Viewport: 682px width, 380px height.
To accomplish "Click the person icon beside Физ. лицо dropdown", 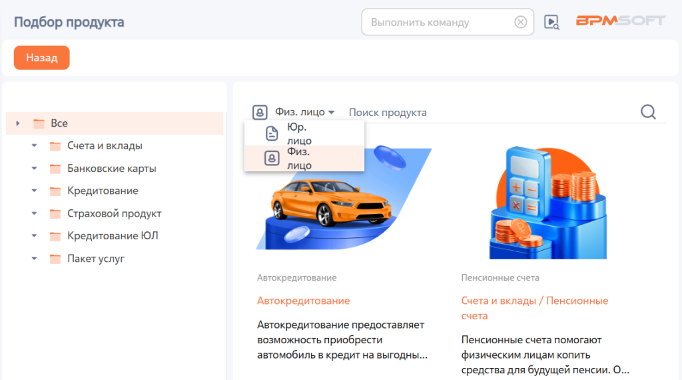I will click(260, 112).
